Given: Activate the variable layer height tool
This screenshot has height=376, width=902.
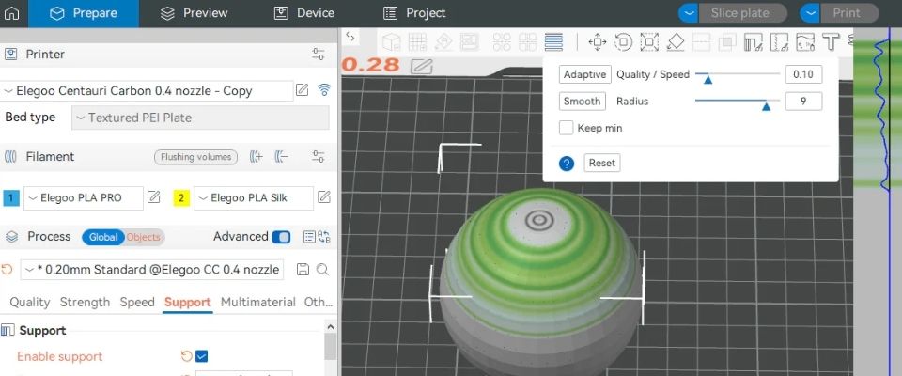Looking at the screenshot, I should [553, 41].
